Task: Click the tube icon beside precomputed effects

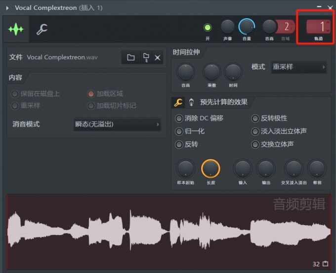Action: (191, 102)
